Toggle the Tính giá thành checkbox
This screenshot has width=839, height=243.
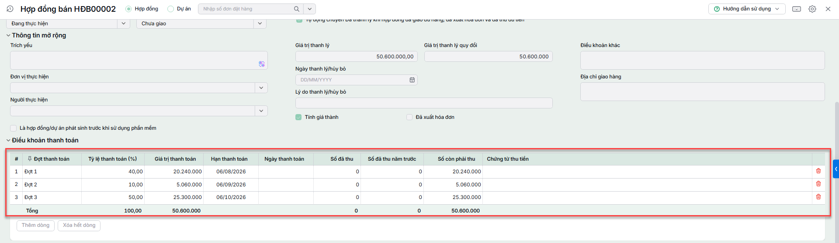point(298,117)
